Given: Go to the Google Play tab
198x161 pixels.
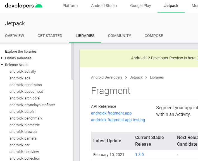Looking at the screenshot, I should coord(140,6).
